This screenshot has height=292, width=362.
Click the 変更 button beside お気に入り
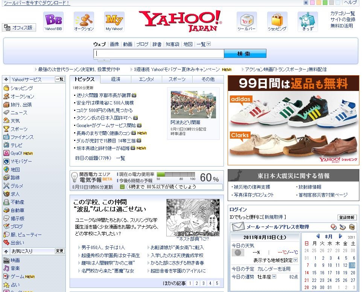pyautogui.click(x=59, y=251)
